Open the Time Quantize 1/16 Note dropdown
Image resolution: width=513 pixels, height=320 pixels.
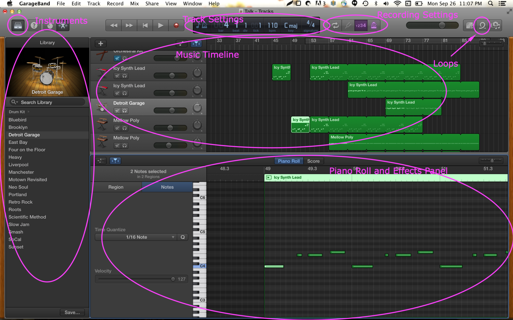(136, 237)
